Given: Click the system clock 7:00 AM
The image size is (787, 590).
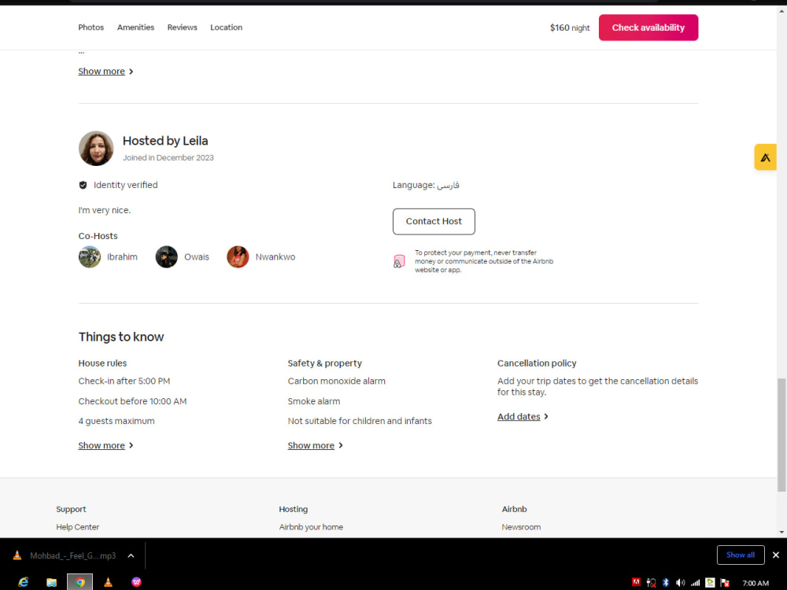Looking at the screenshot, I should (756, 583).
